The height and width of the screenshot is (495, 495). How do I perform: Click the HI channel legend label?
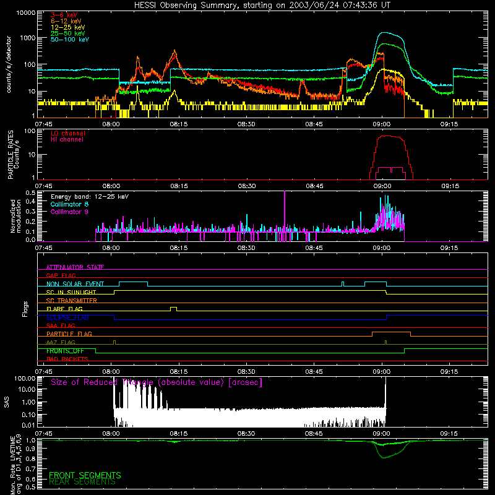click(67, 140)
